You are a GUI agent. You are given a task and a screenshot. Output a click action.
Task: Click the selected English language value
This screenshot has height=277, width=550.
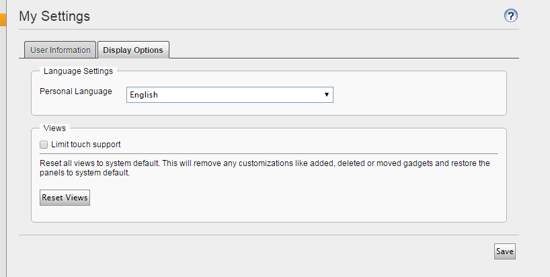(x=144, y=95)
